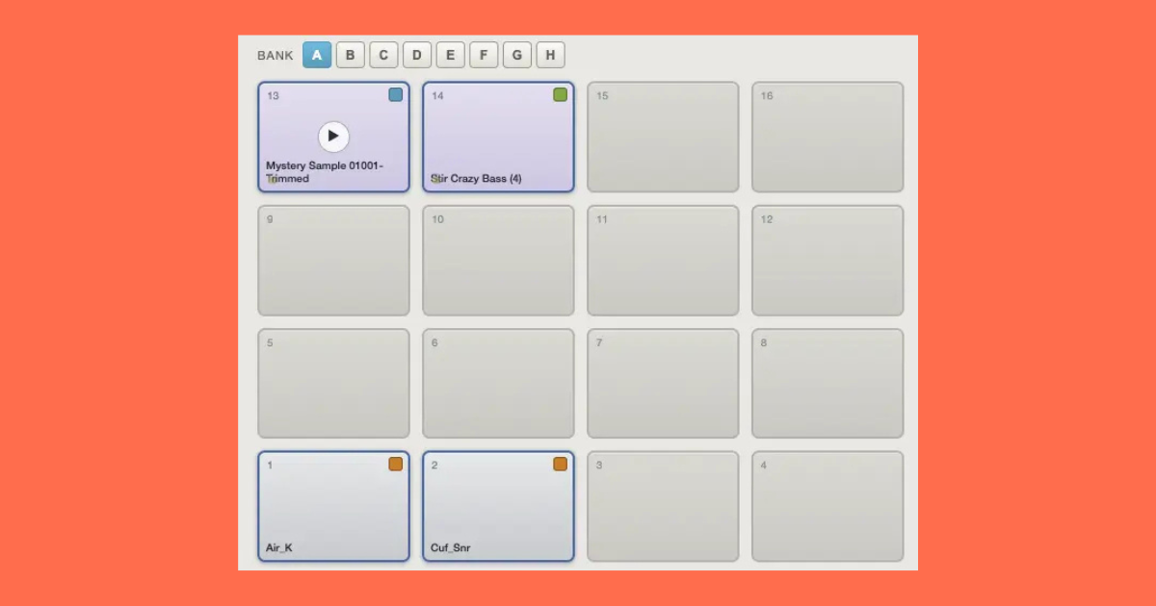Screen dimensions: 1156x606
Task: Select the Air_K label on pad 1
Action: [279, 548]
